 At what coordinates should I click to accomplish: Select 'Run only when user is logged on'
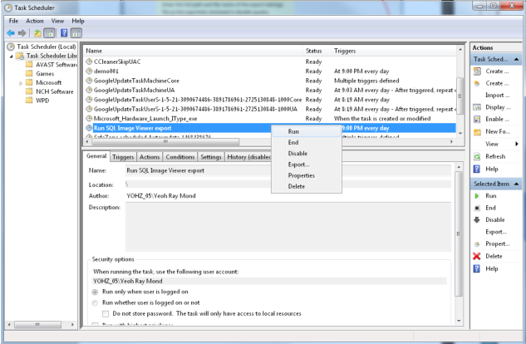[x=96, y=292]
